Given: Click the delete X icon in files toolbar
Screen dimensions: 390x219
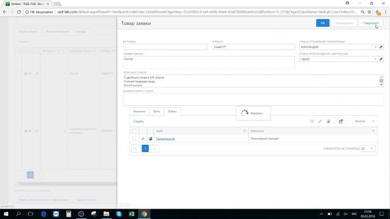Looking at the screenshot, I should click(x=312, y=121).
